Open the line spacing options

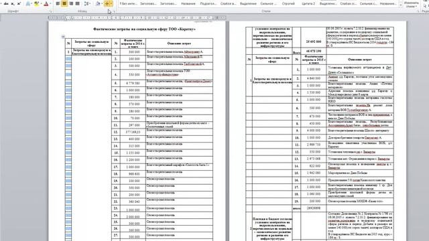pos(87,3)
